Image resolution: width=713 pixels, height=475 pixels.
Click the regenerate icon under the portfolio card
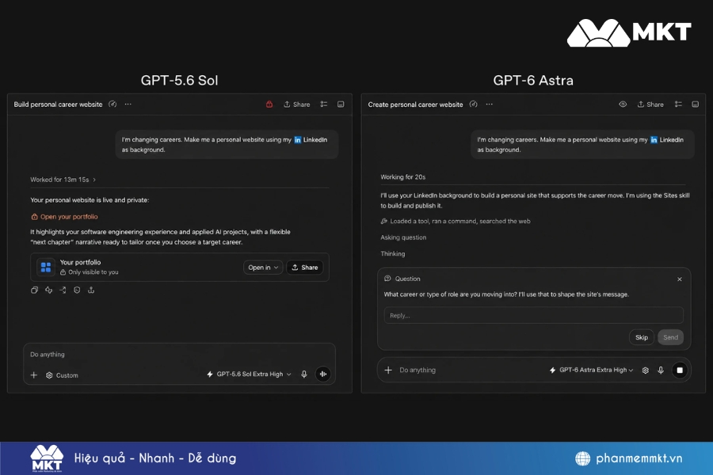[x=48, y=290]
